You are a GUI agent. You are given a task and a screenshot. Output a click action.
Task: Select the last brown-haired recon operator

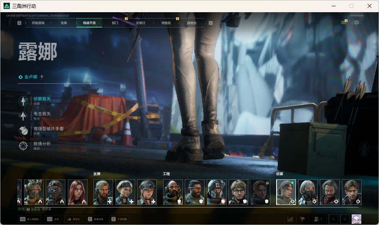[x=352, y=192]
